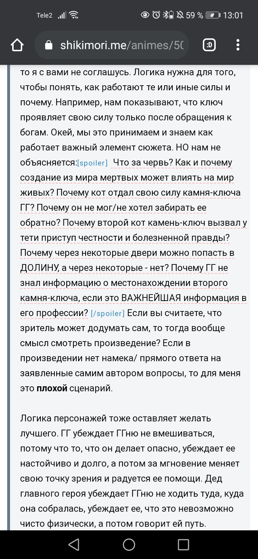Click the opening [spoiler] tag
The width and height of the screenshot is (258, 559).
point(93,163)
